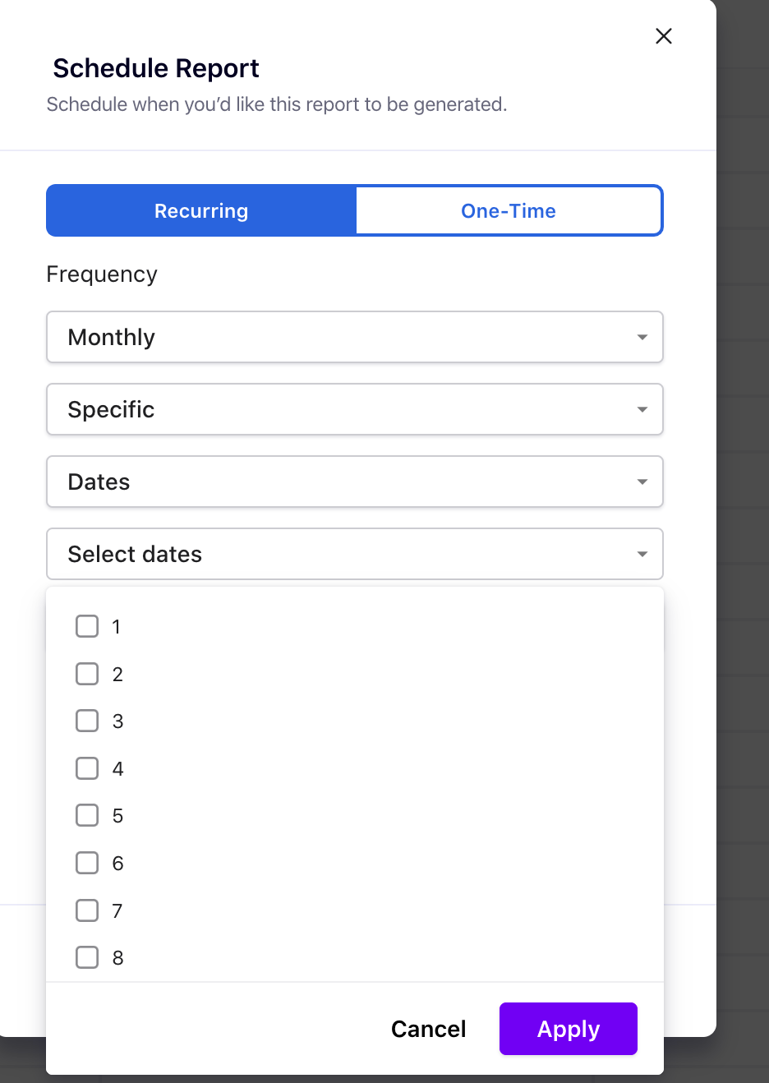The image size is (769, 1083).
Task: Expand the Specific dropdown
Action: (354, 409)
